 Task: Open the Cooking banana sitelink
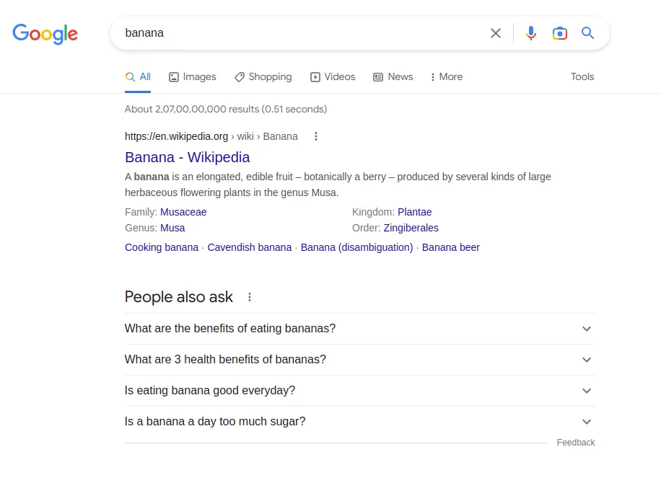162,247
